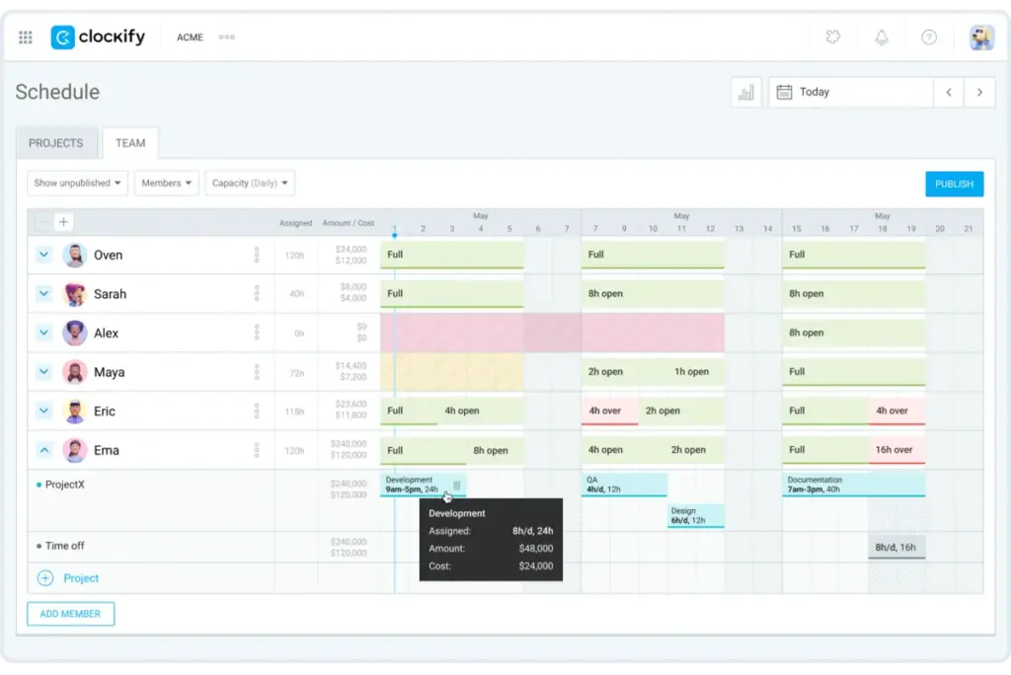The image size is (1011, 675).
Task: Expand Maya's row chevron
Action: pyautogui.click(x=43, y=371)
